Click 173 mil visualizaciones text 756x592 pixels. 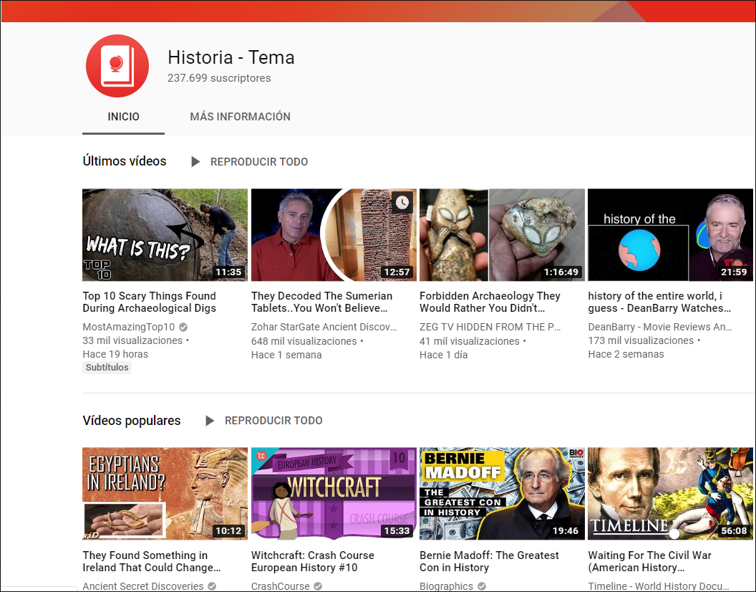(641, 340)
